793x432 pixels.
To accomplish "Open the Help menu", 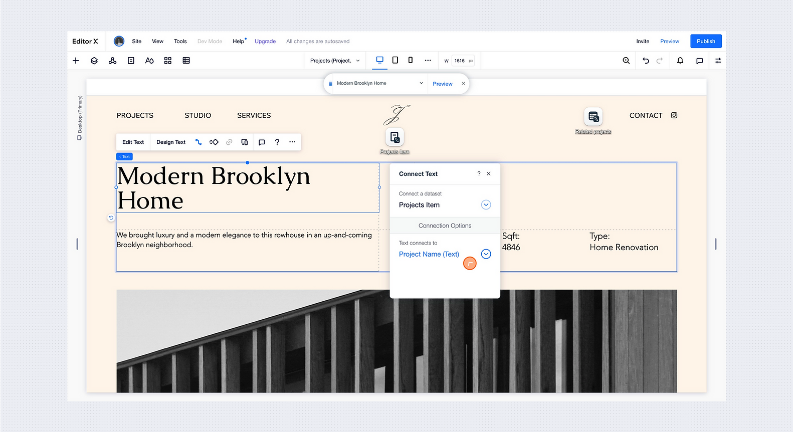I will 239,41.
